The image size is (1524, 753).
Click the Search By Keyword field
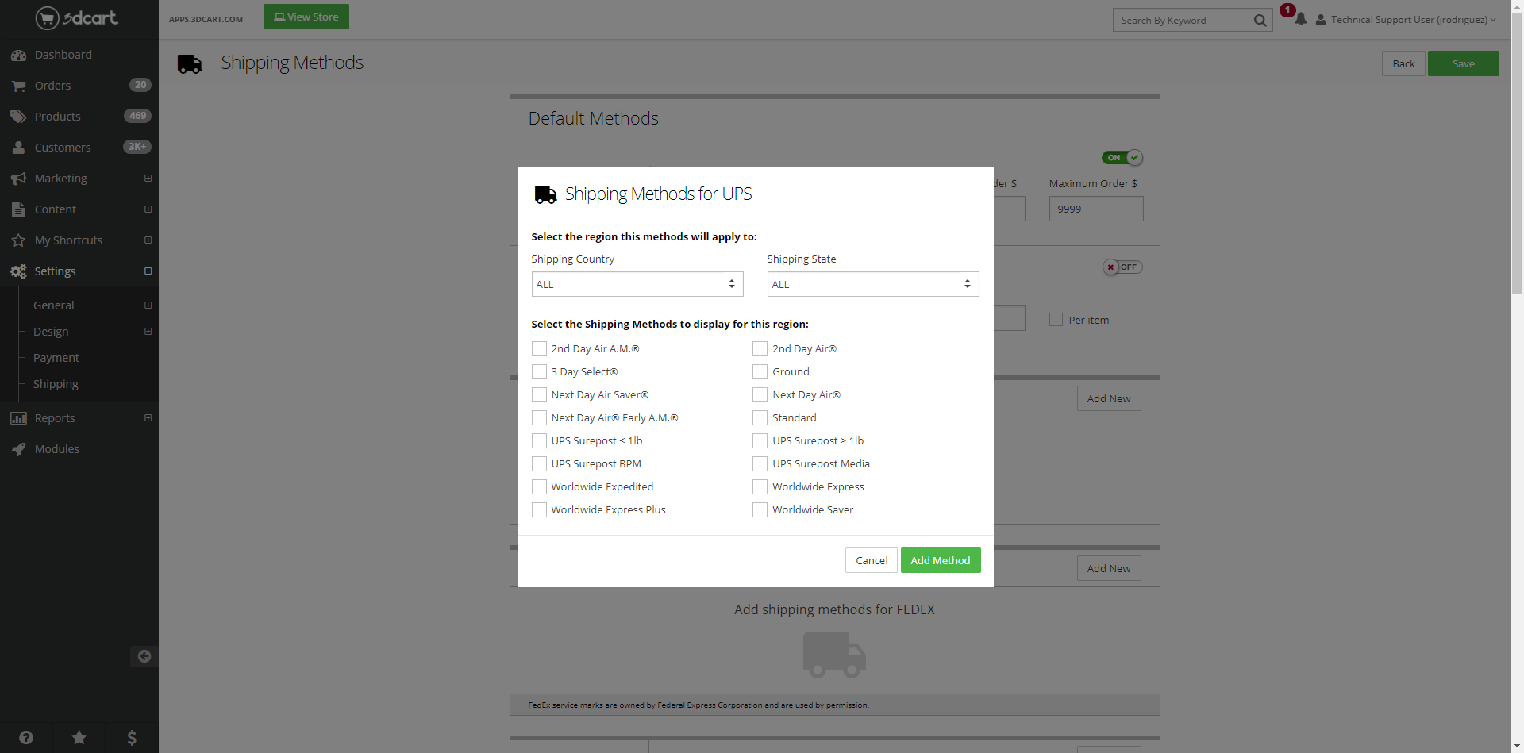(1183, 21)
